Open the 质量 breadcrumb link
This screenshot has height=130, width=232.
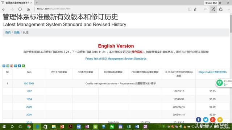point(17,32)
